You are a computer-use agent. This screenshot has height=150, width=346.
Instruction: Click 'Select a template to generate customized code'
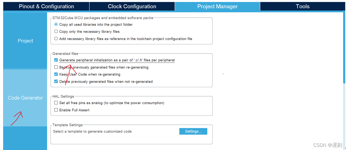[x=92, y=131]
